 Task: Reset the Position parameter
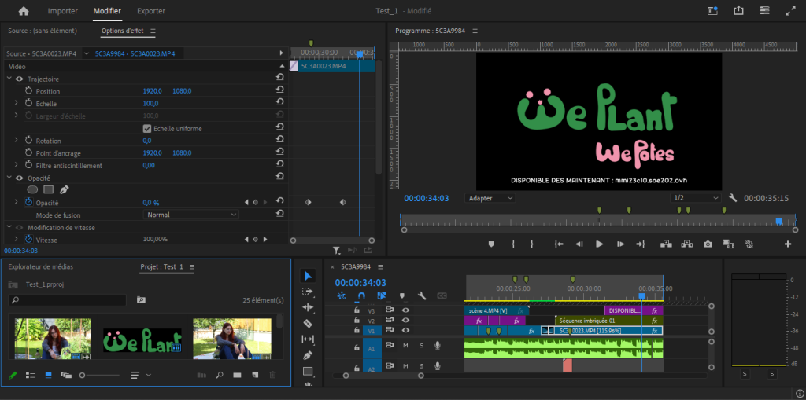tap(280, 91)
